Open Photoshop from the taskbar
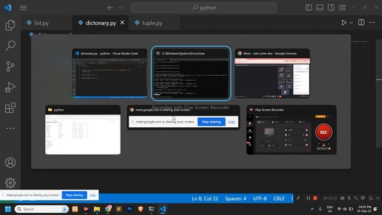This screenshot has width=382, height=215. (x=130, y=209)
